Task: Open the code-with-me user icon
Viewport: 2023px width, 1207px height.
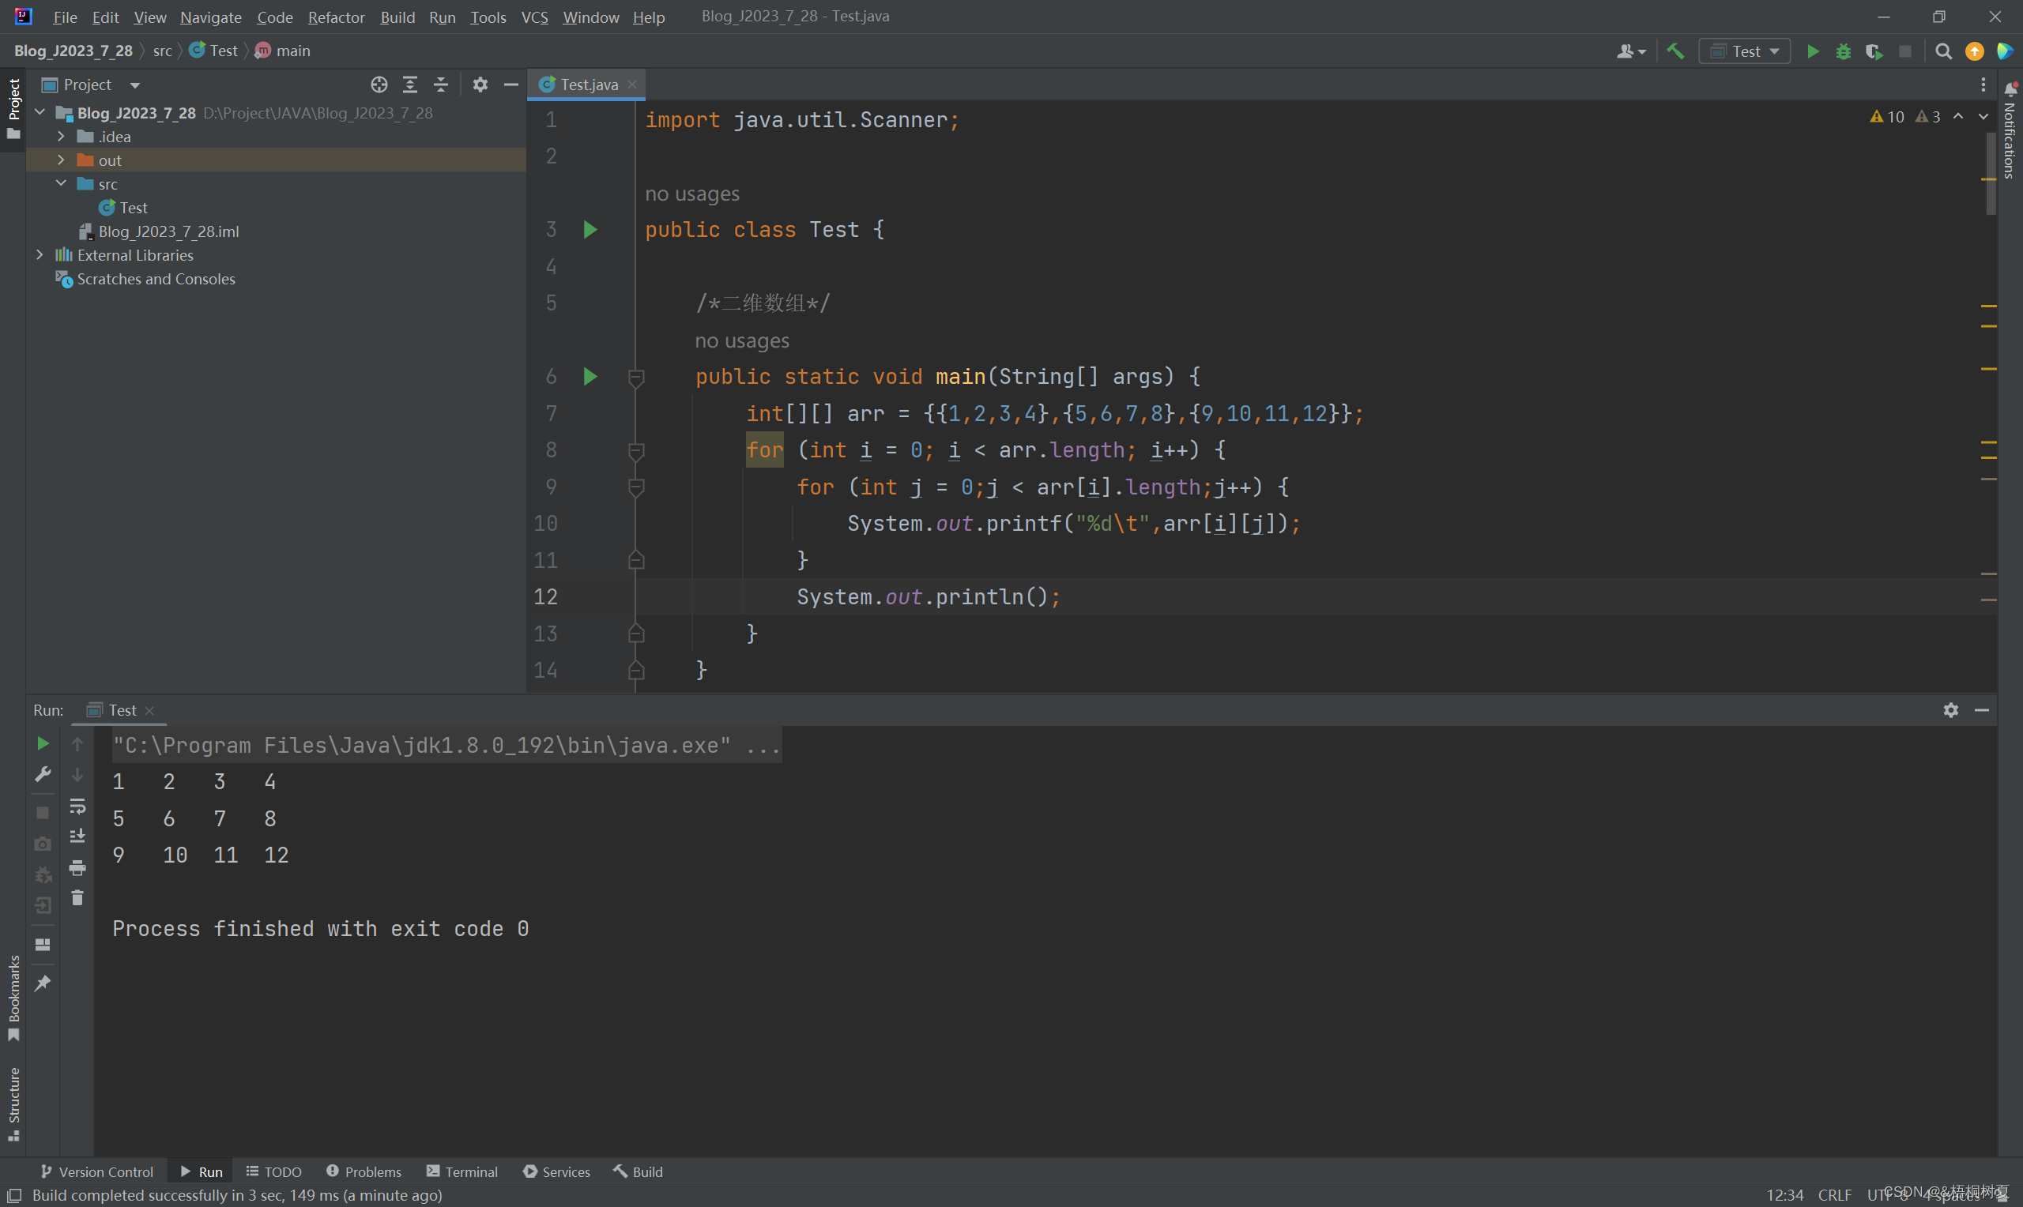Action: [1629, 51]
